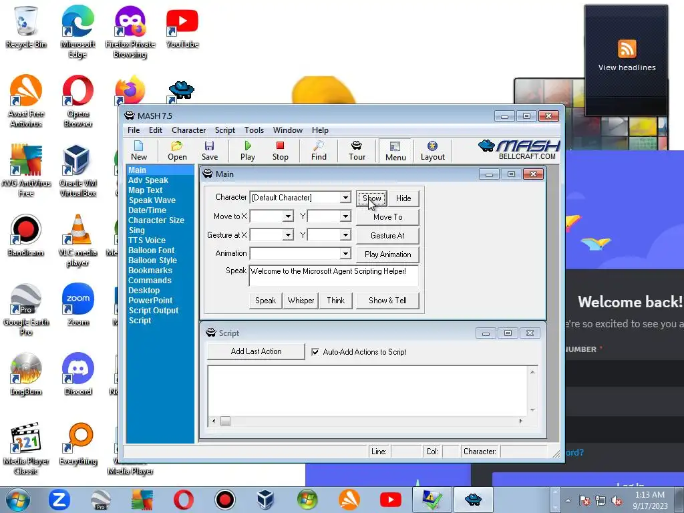Open the Move to Y dropdown

345,216
